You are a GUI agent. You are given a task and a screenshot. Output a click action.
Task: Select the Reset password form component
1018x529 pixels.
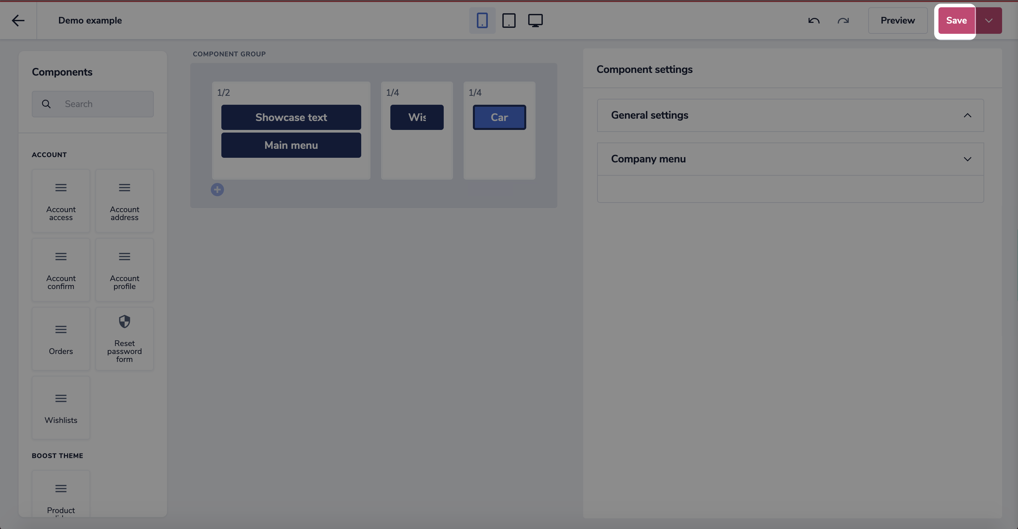click(x=125, y=338)
